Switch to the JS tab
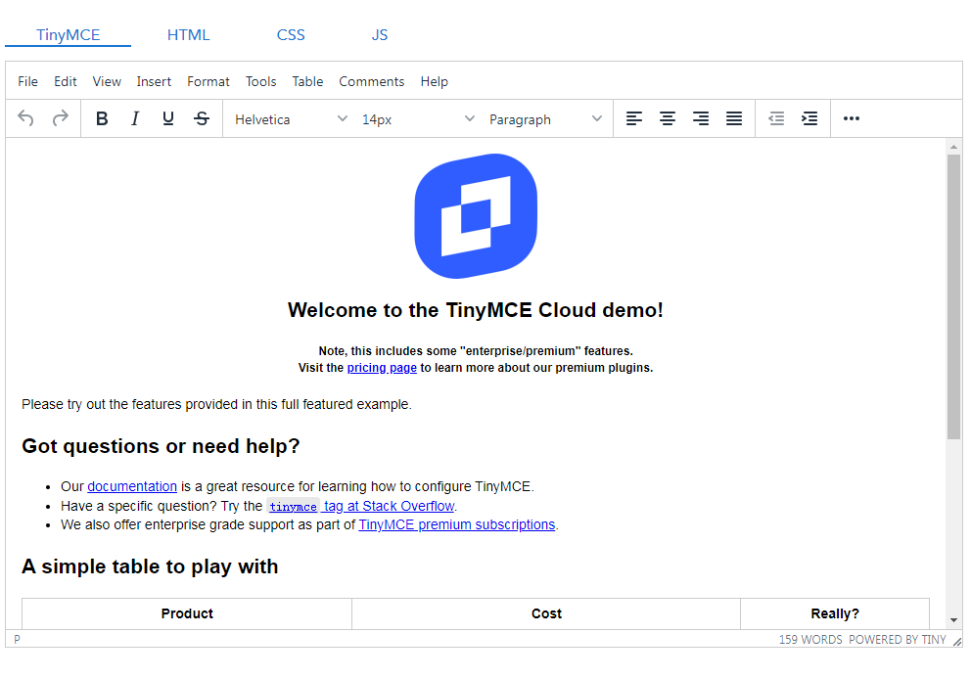This screenshot has width=971, height=679. click(x=380, y=34)
